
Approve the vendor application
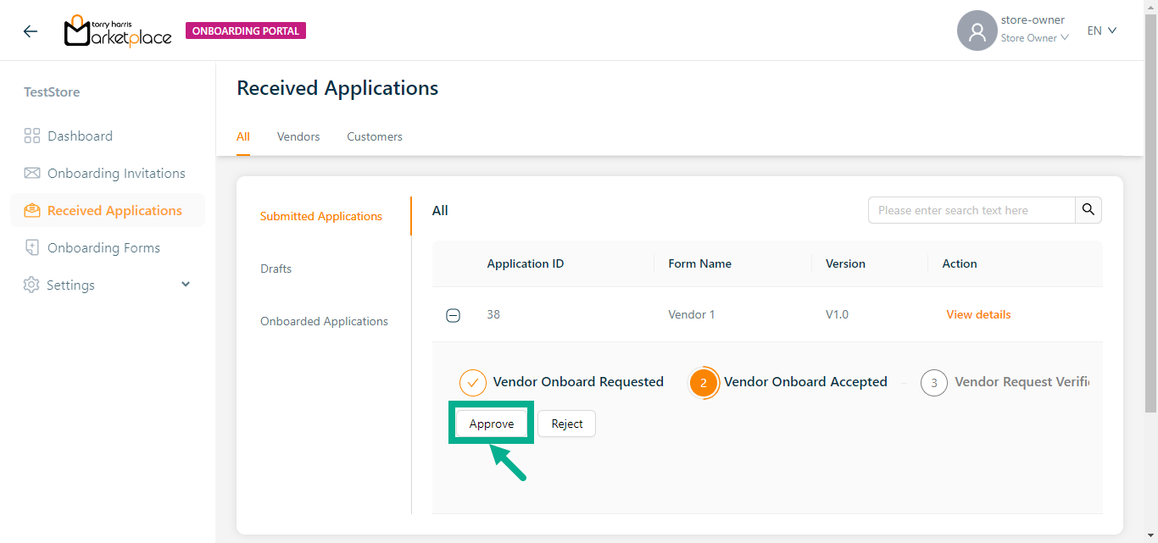pos(492,424)
